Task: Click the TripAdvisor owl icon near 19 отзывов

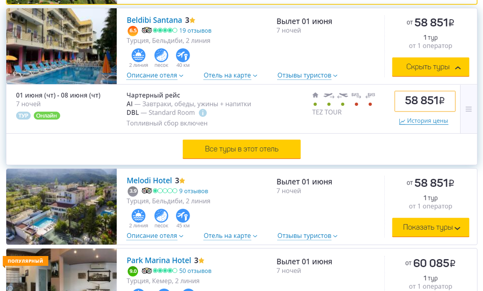Action: pos(147,30)
